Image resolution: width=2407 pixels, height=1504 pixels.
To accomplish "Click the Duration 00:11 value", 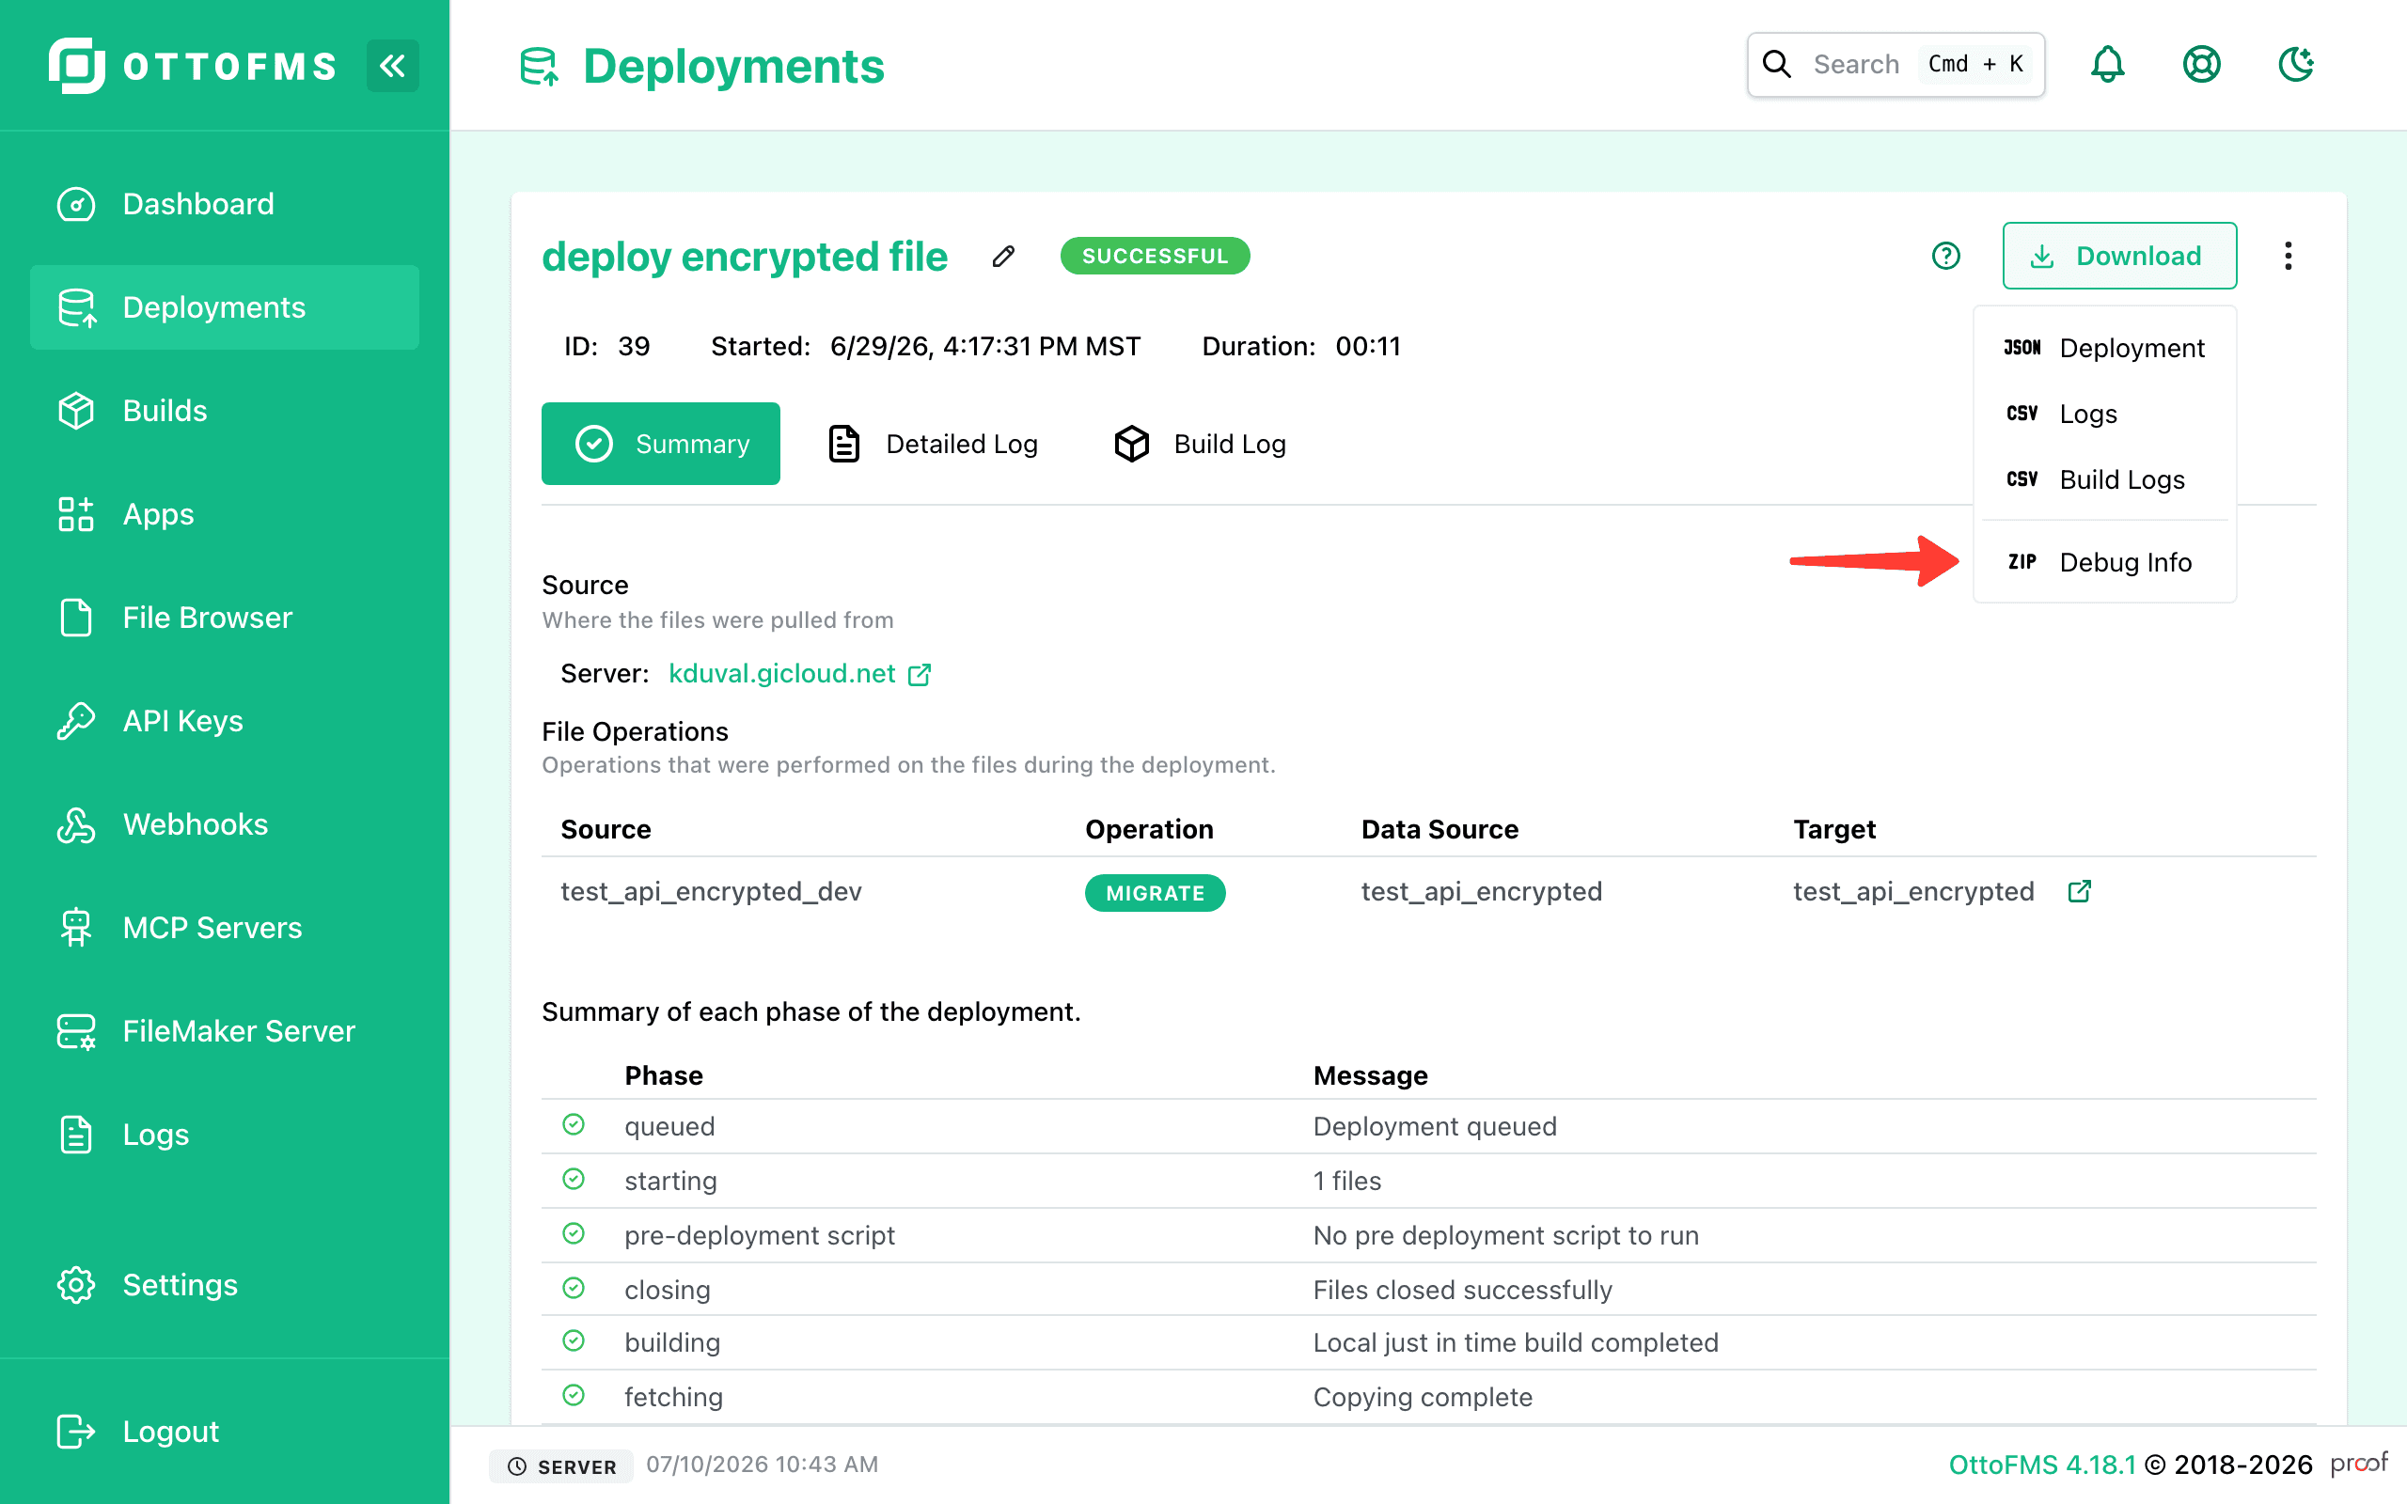I will coord(1368,346).
